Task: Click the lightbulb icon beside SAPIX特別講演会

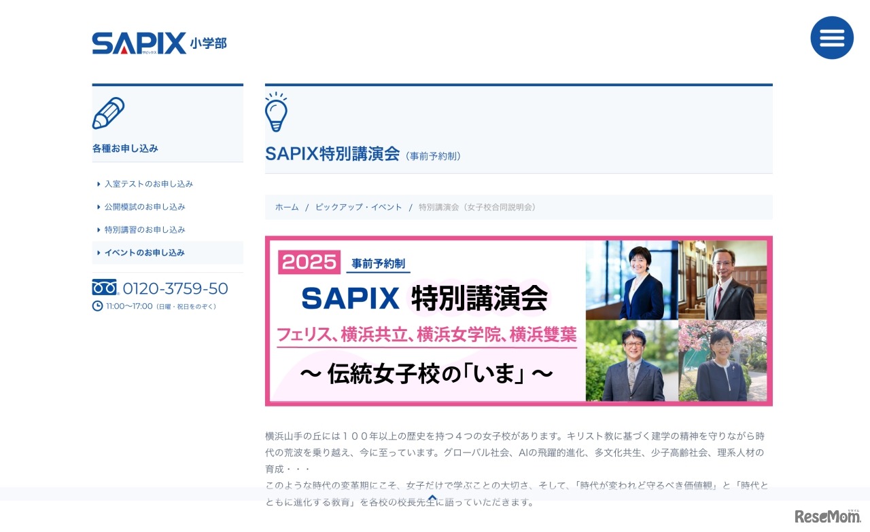Action: (x=277, y=113)
